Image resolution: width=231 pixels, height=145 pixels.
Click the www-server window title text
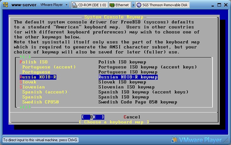[24, 5]
